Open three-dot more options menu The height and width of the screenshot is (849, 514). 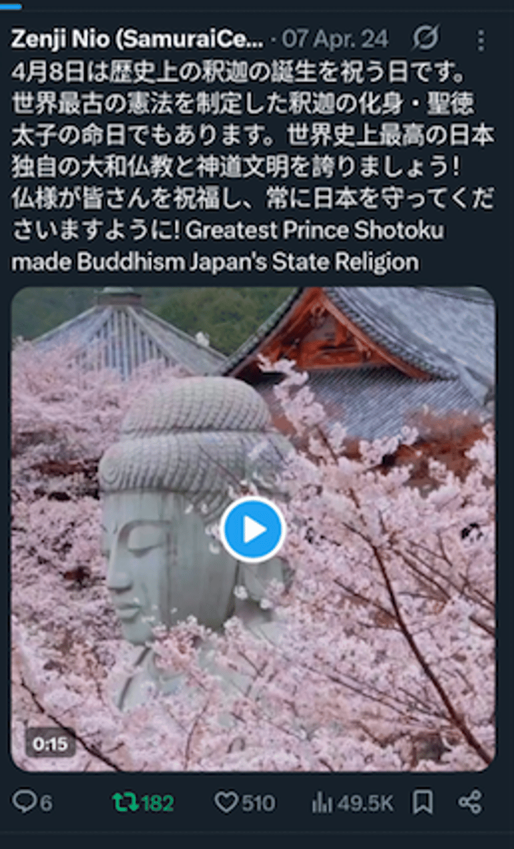(x=480, y=40)
